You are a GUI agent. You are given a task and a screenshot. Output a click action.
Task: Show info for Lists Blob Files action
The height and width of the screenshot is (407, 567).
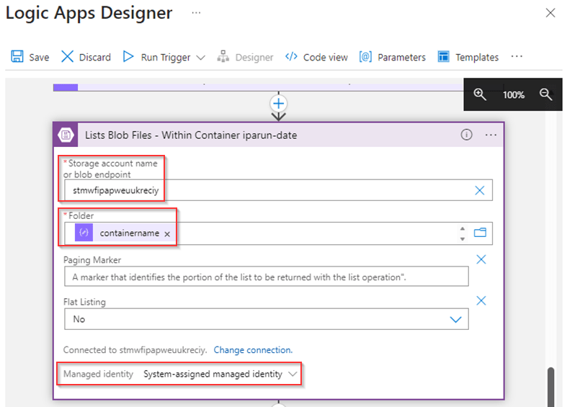click(x=466, y=135)
